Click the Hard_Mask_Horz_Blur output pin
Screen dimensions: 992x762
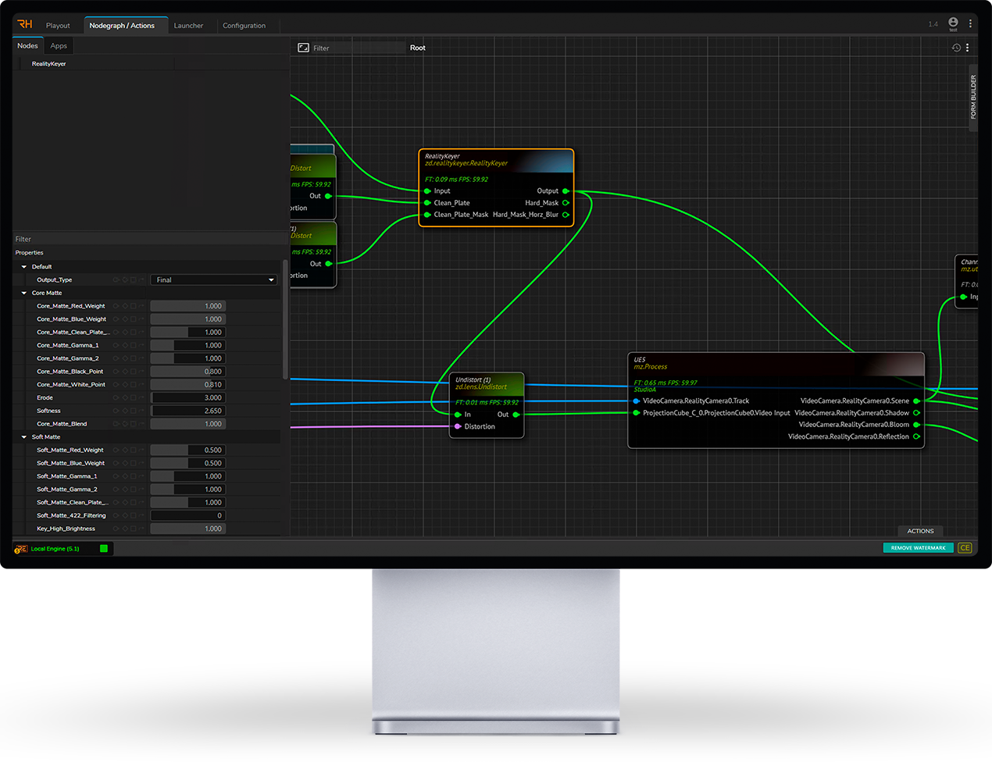point(566,215)
